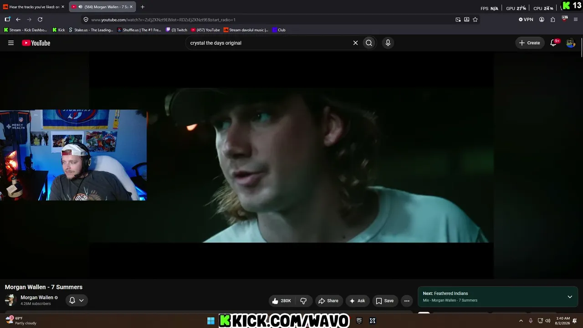This screenshot has height=328, width=583.
Task: Run the YouTube search magnifier button
Action: tap(369, 43)
